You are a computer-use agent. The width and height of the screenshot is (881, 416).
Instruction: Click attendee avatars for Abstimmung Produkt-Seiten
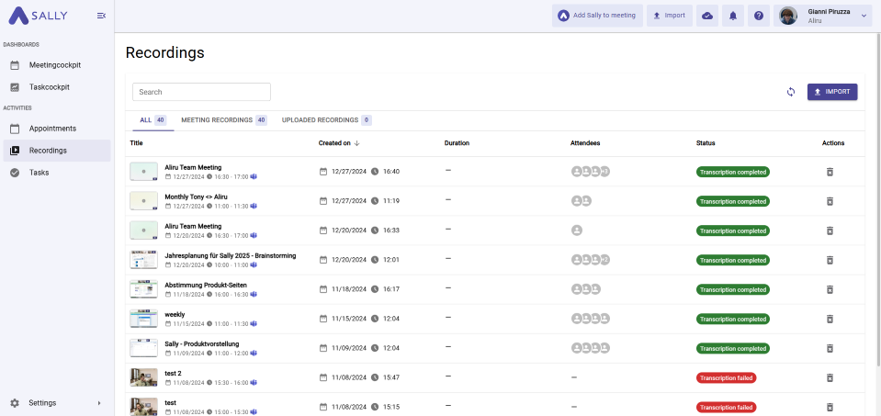[585, 289]
